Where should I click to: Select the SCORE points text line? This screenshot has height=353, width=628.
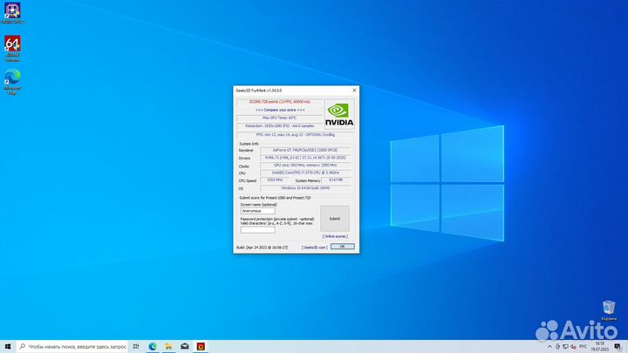pyautogui.click(x=279, y=102)
